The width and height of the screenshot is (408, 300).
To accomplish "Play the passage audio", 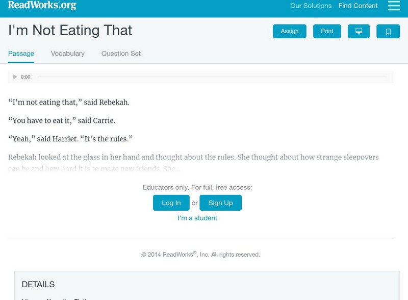I will pos(15,77).
